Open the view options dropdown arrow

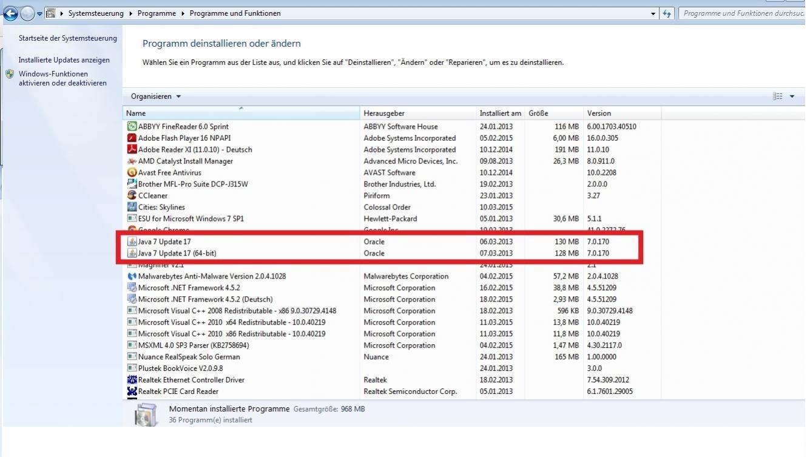point(792,96)
